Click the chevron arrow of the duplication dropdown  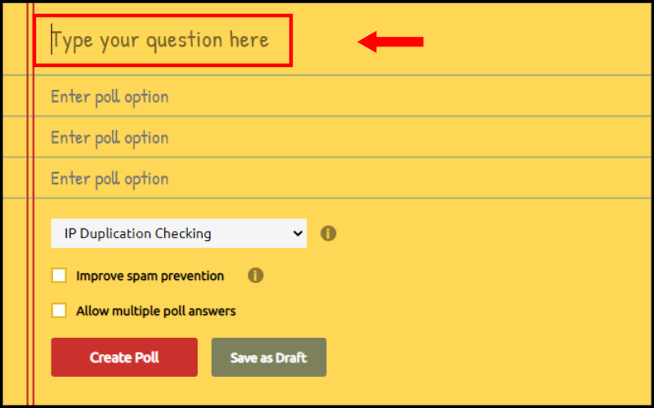[x=298, y=233]
